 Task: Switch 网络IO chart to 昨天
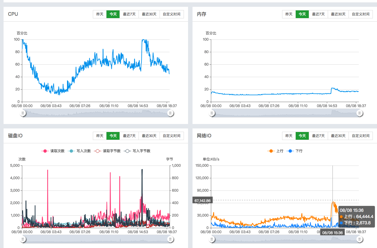coord(289,136)
